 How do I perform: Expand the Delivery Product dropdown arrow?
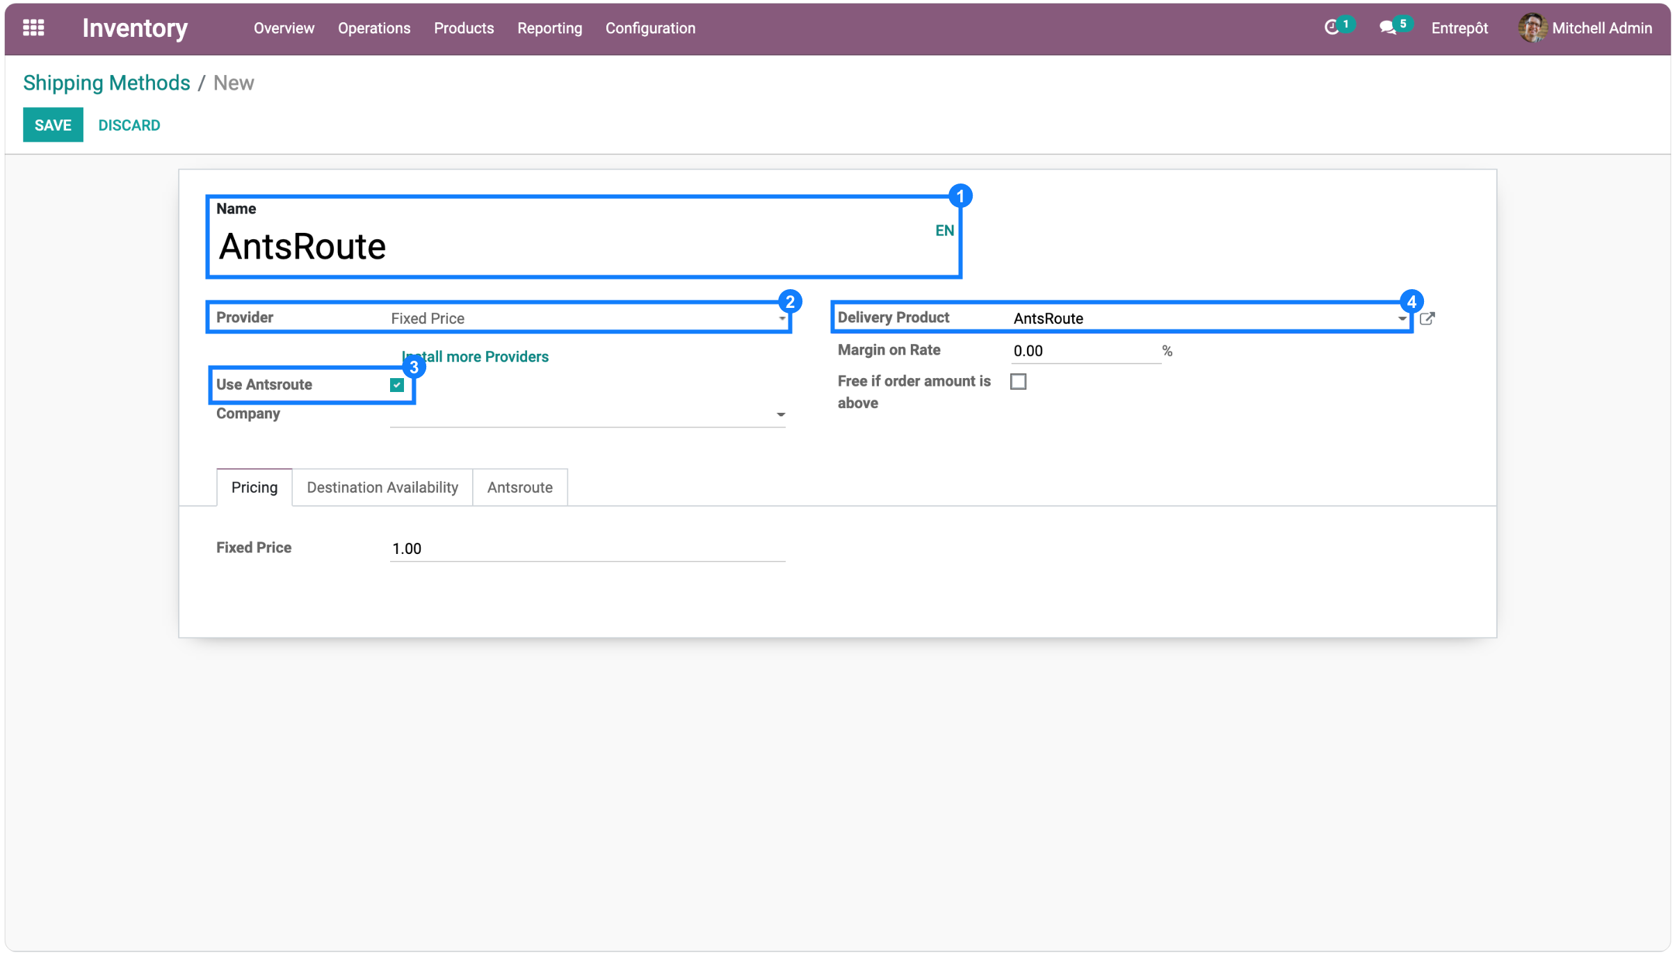pyautogui.click(x=1402, y=319)
